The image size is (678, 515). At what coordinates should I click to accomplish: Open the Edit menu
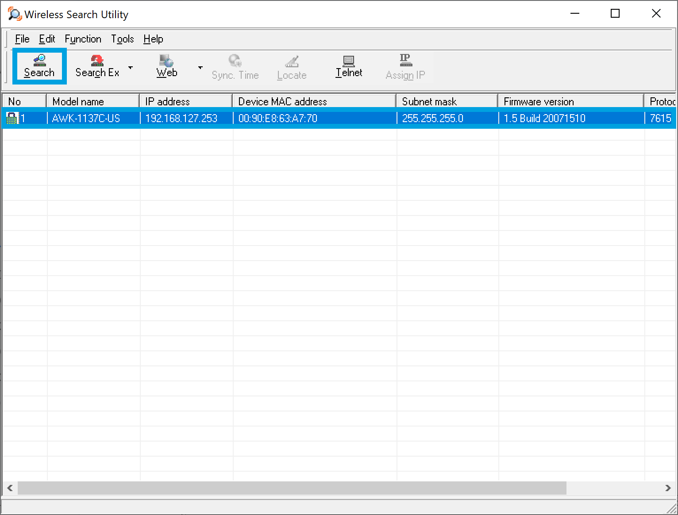tap(47, 39)
